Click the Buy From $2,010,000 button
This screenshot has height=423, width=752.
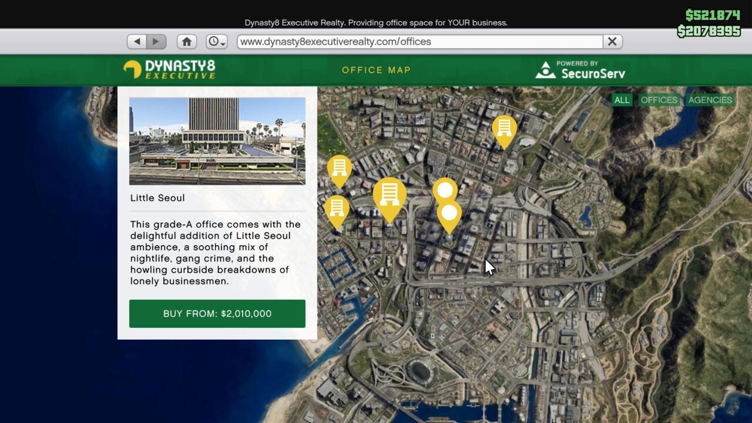point(217,314)
